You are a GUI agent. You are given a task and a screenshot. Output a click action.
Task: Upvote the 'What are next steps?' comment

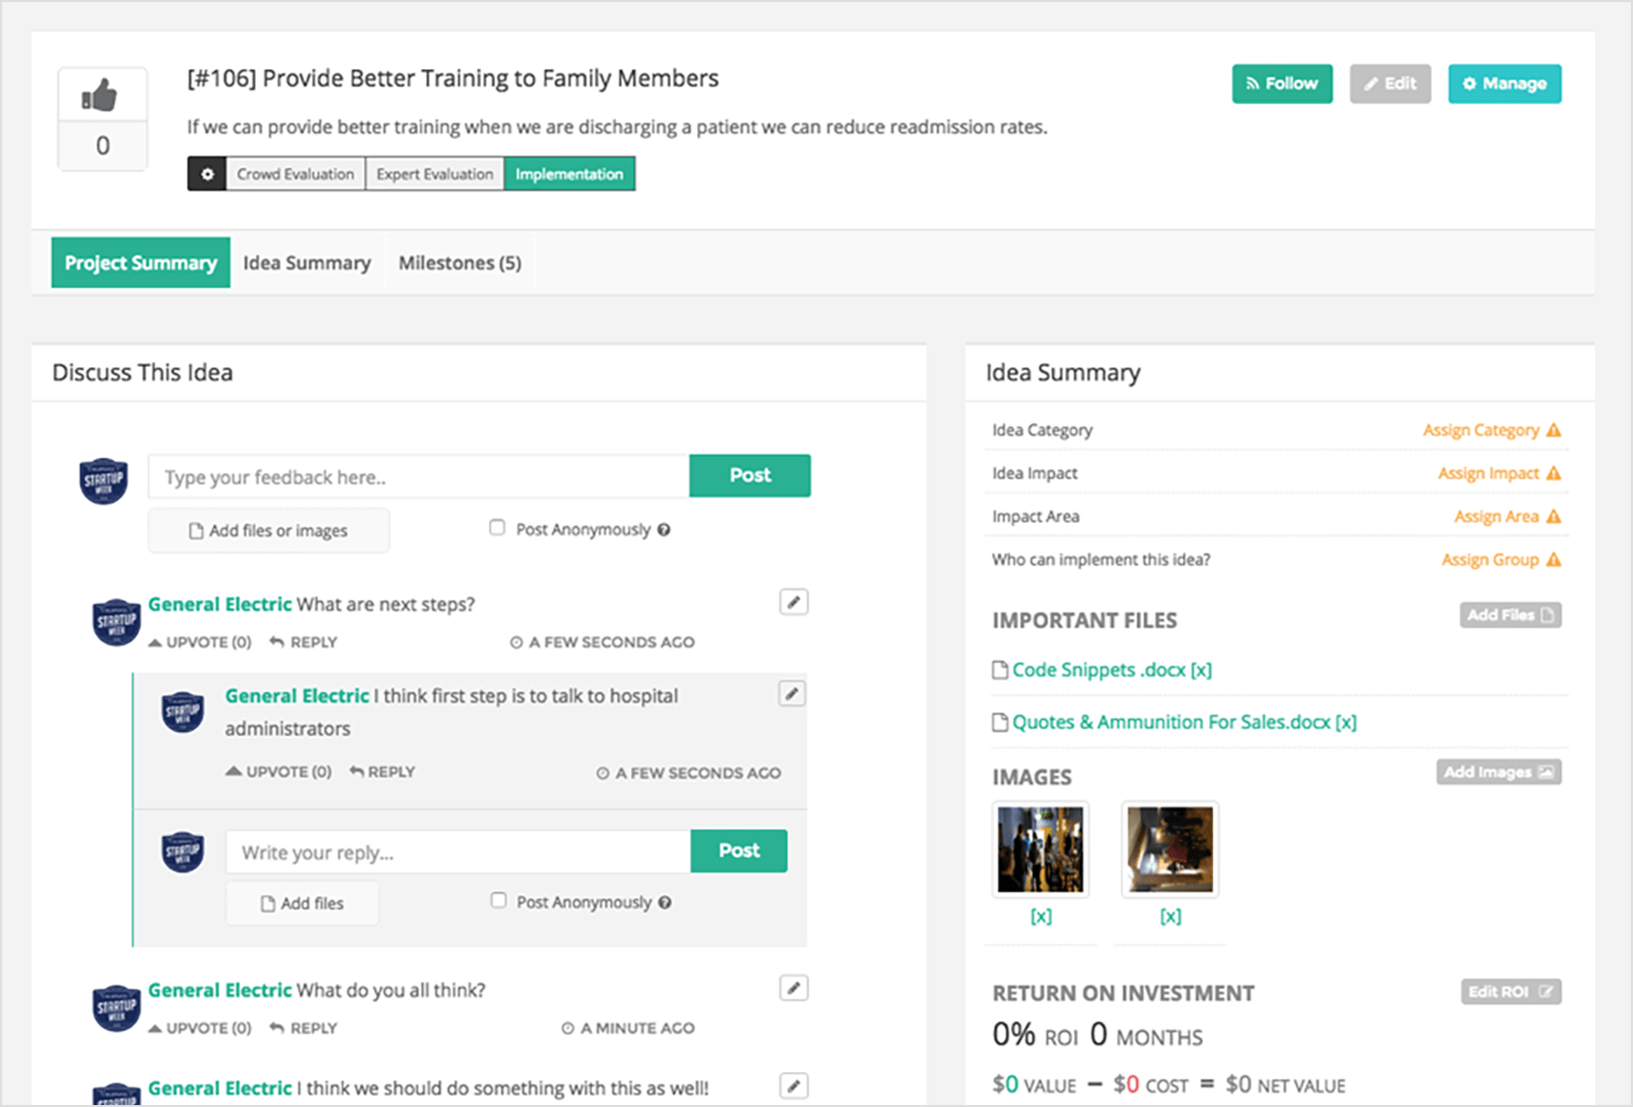(x=200, y=642)
